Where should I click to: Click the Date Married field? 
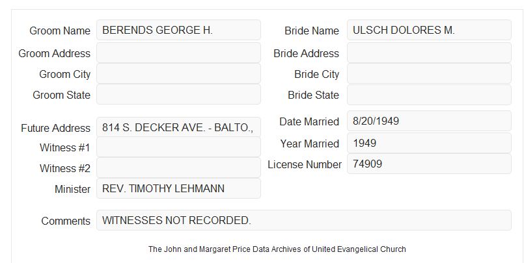(429, 121)
